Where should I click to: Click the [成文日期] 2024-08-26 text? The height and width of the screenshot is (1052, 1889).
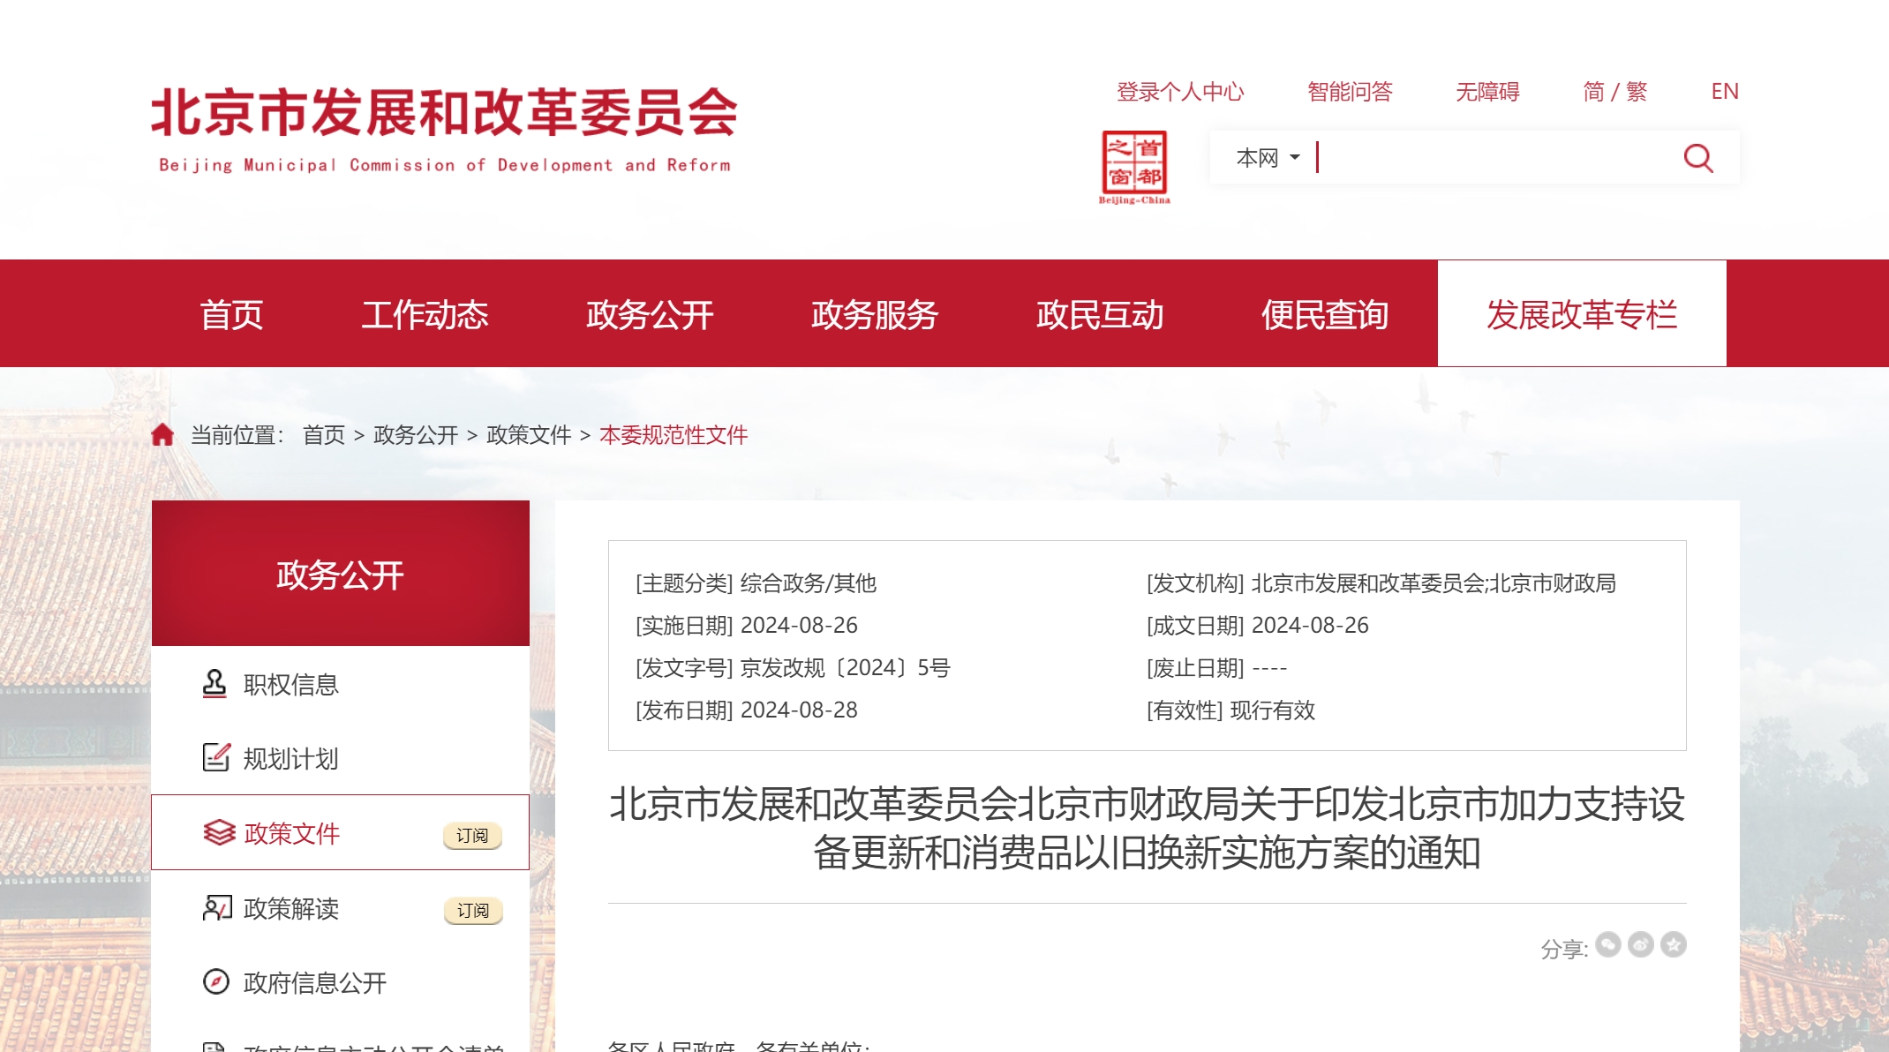1258,626
